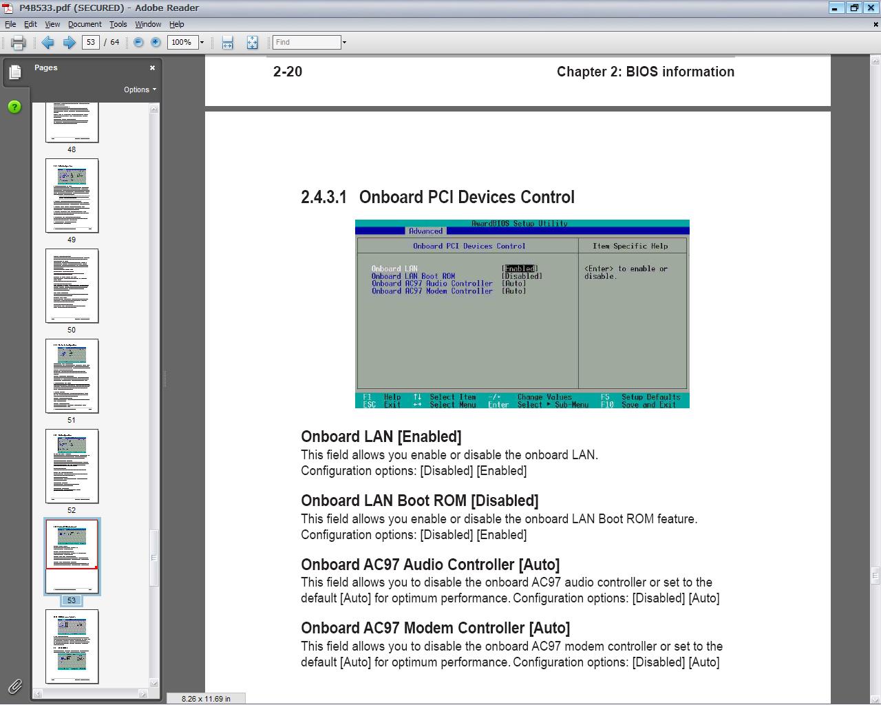881x705 pixels.
Task: Click the thumbnail list scroll-down arrow
Action: pyautogui.click(x=154, y=683)
